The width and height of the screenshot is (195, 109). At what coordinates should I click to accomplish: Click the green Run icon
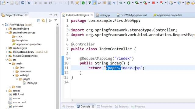click(x=129, y=3)
